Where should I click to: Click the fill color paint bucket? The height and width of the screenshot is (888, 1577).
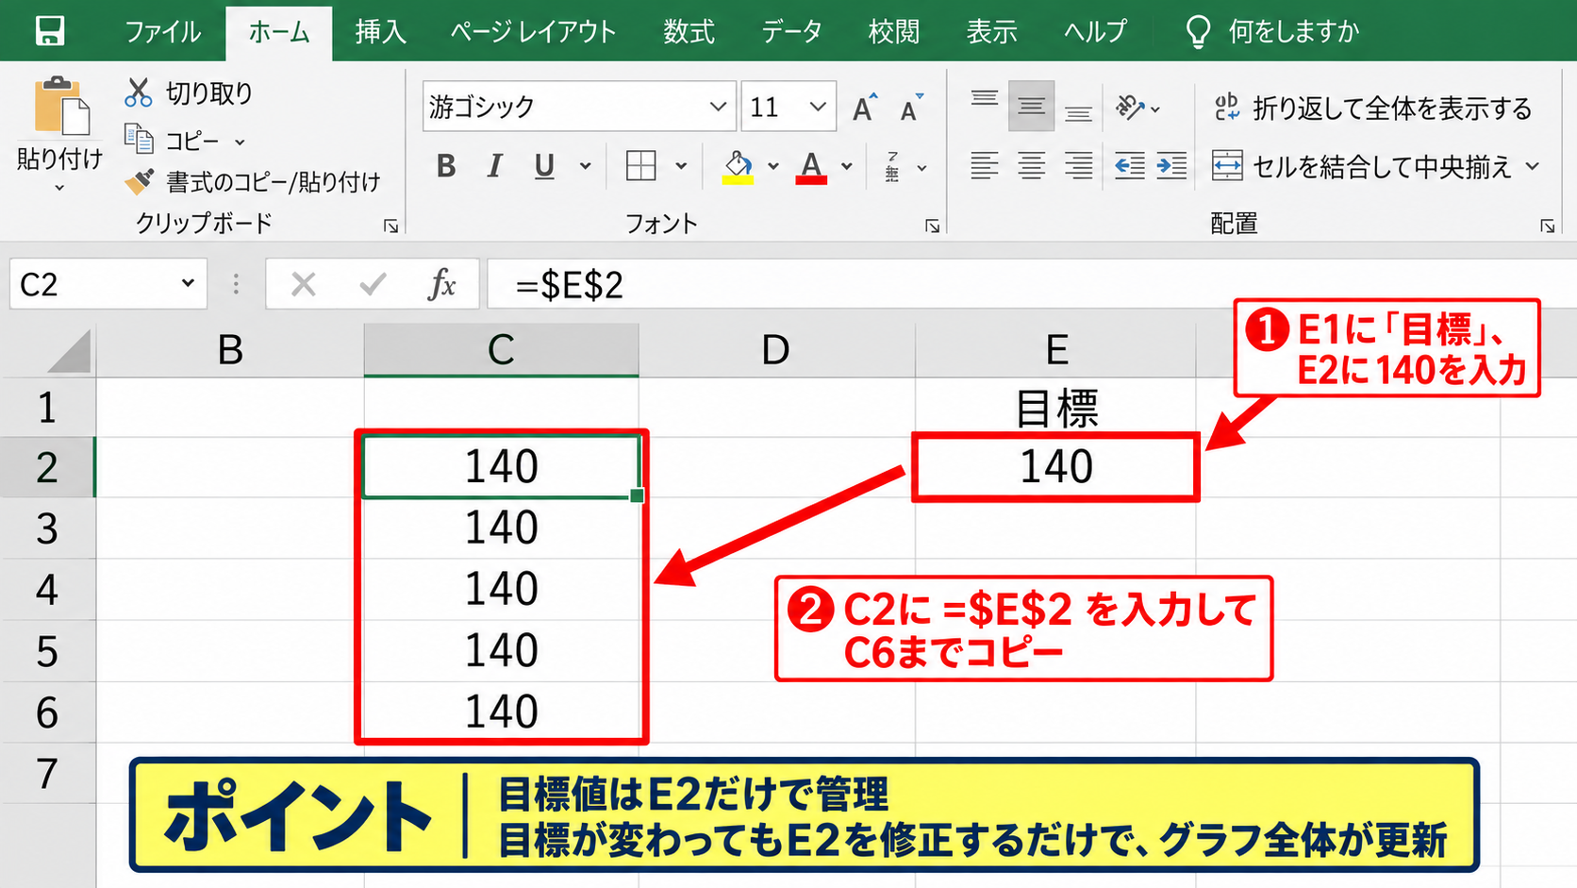738,166
